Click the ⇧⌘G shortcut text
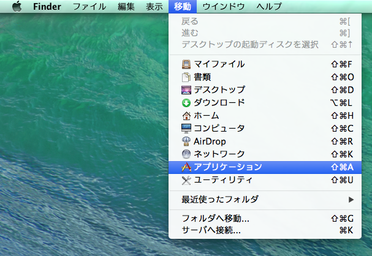The height and width of the screenshot is (256, 372). click(343, 219)
